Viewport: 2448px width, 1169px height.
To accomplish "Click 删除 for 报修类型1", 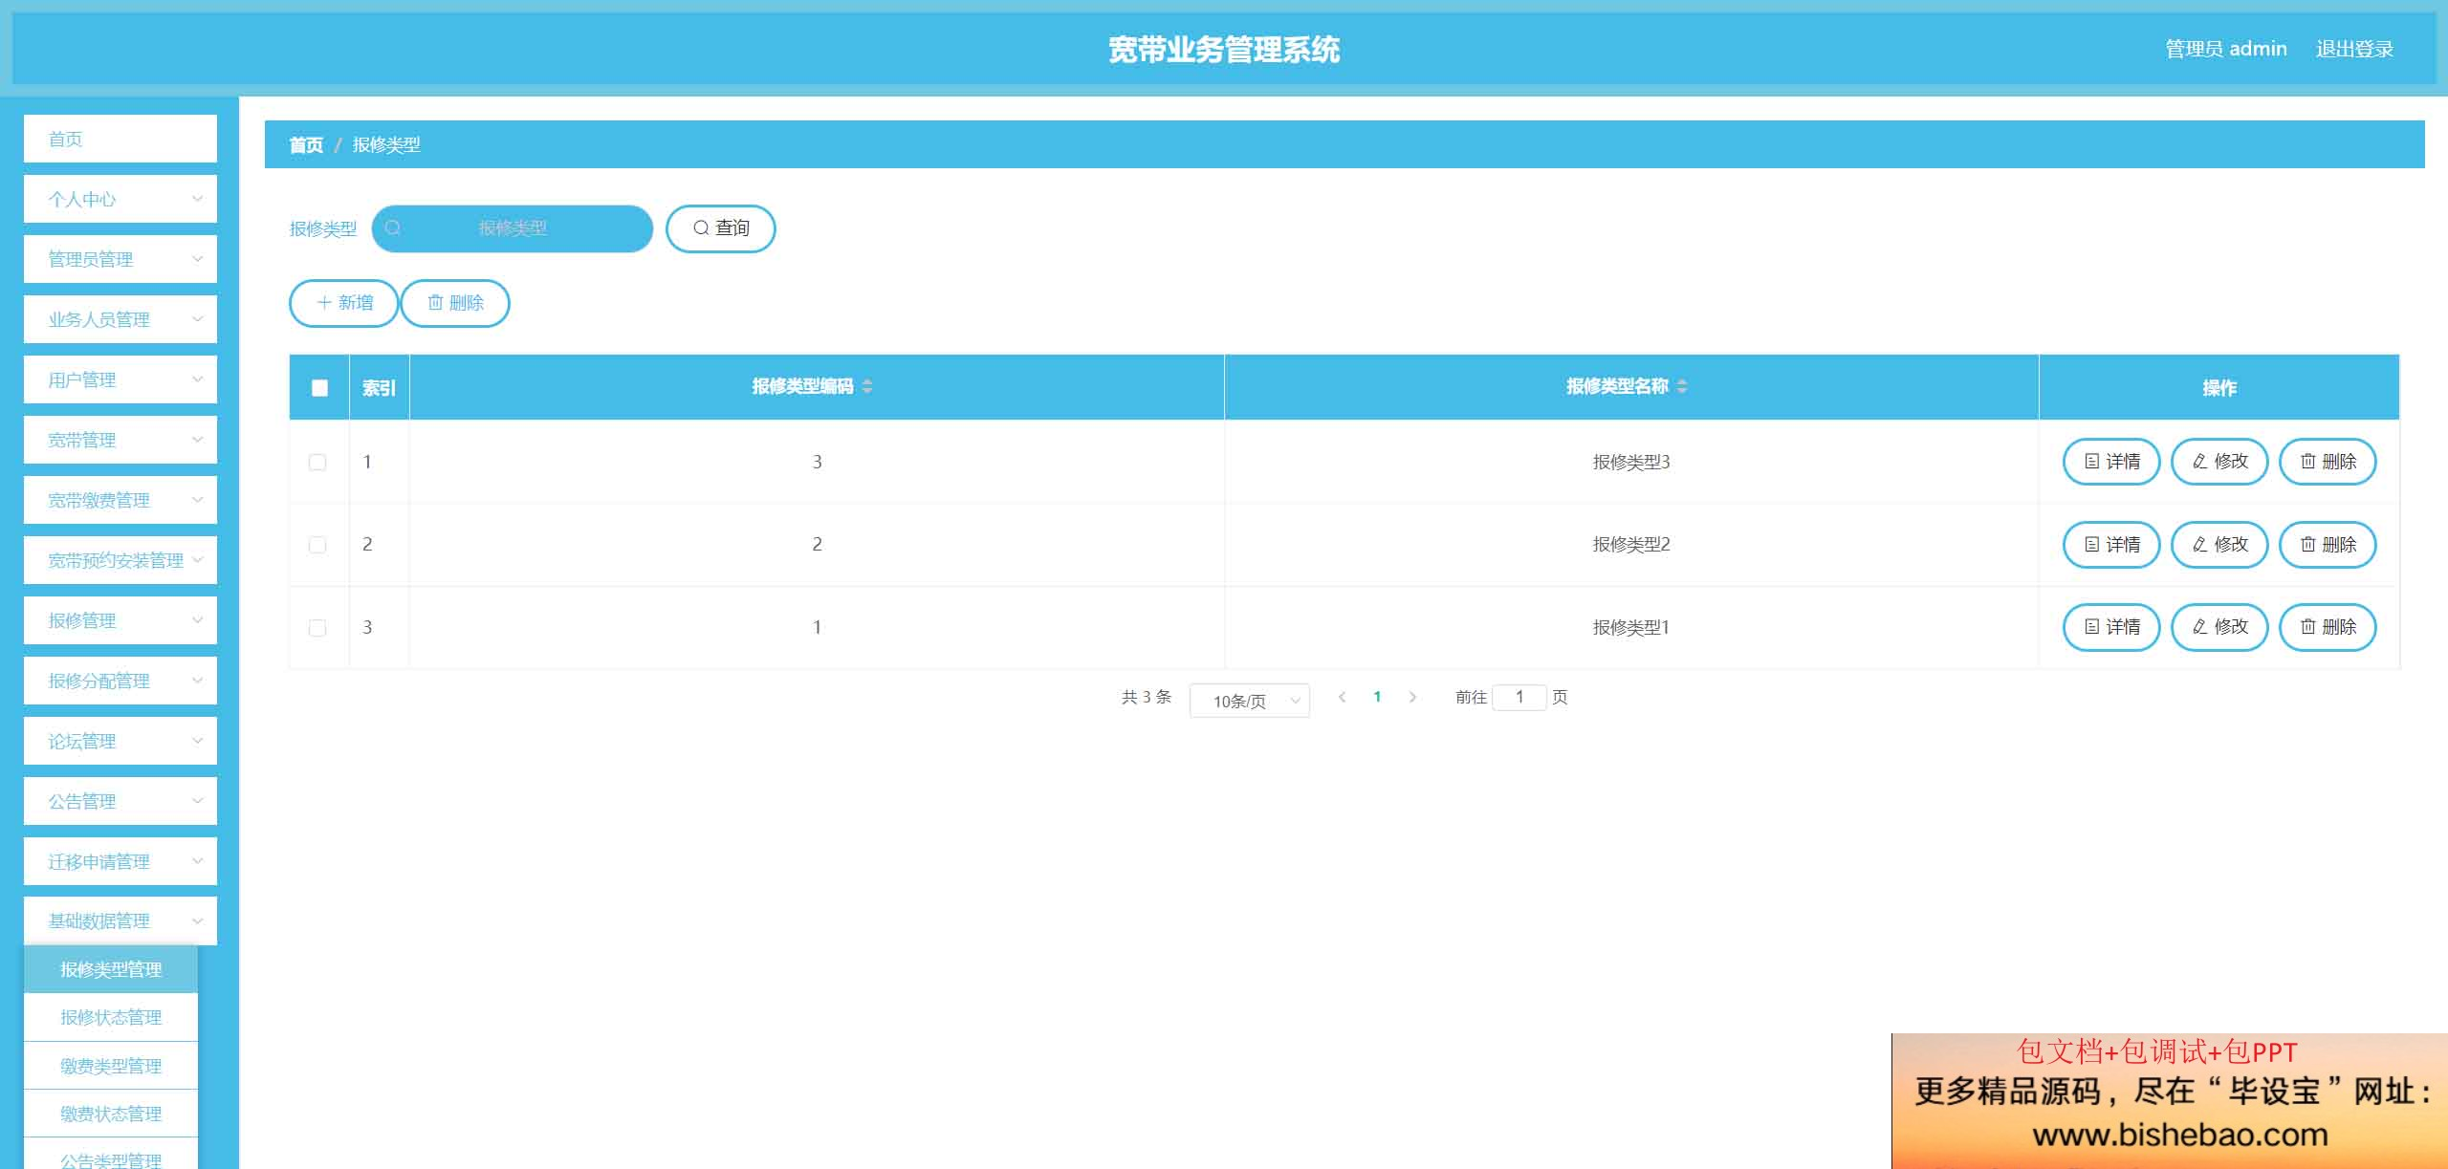I will click(x=2328, y=627).
